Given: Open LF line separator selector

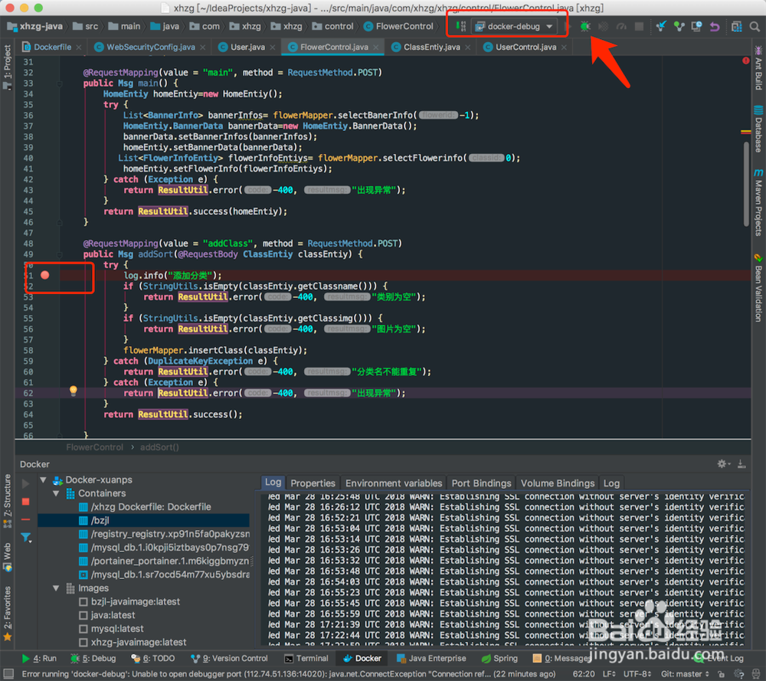Looking at the screenshot, I should click(x=609, y=674).
